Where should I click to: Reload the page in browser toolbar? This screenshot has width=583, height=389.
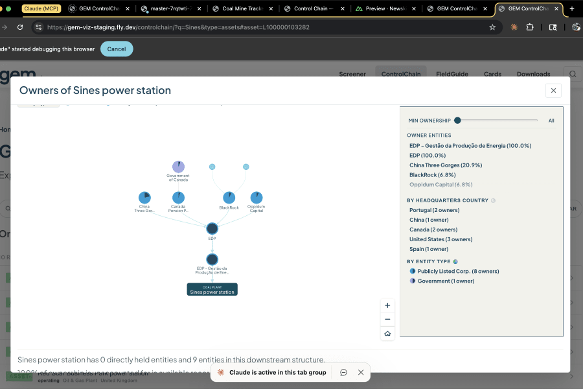click(x=20, y=27)
